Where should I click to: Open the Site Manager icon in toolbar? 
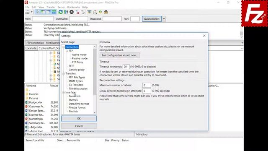tap(27, 12)
